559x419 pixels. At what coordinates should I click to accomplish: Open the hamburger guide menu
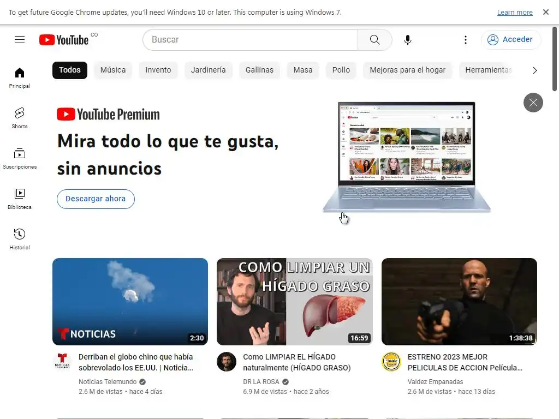tap(20, 39)
